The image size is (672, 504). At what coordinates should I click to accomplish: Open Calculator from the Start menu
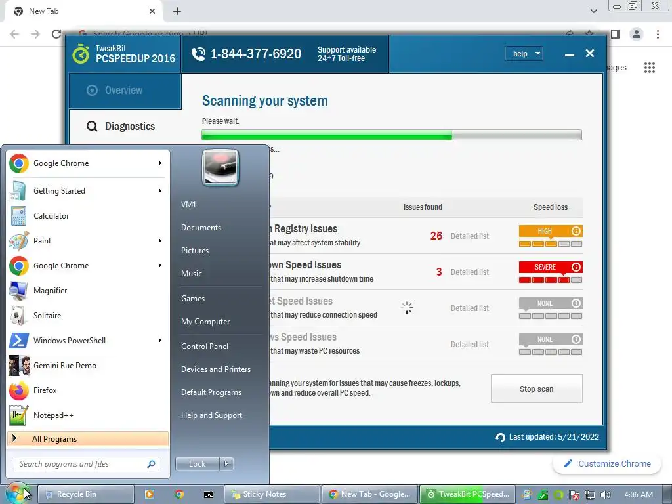89,215
